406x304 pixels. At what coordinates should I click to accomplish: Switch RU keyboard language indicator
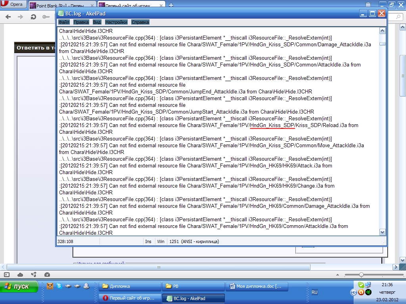tap(314, 292)
